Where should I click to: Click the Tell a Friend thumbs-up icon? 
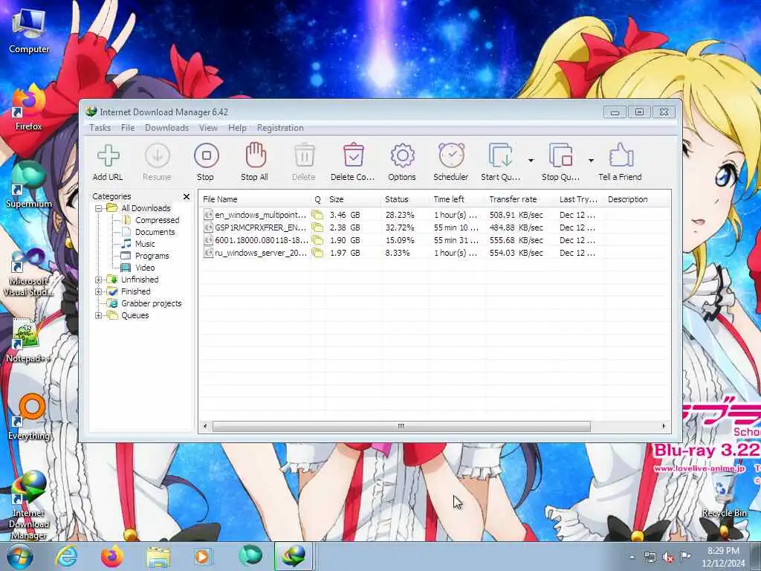621,162
